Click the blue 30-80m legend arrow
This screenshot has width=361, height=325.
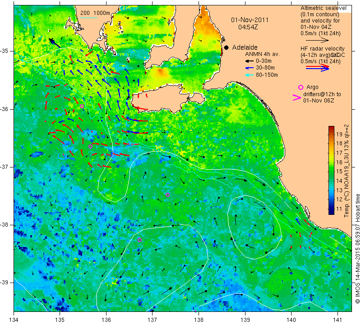click(249, 68)
